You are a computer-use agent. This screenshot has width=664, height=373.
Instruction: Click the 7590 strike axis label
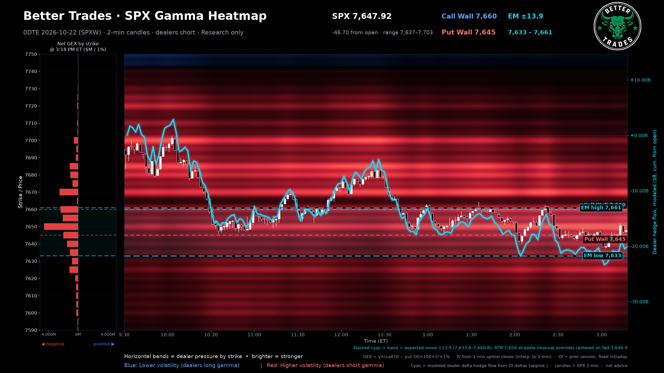point(31,330)
